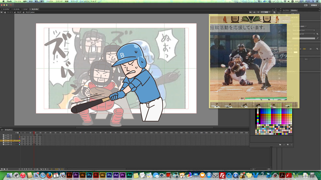Viewport: 321px width, 180px height.
Task: Click the Center Stage icon
Action: (258, 12)
